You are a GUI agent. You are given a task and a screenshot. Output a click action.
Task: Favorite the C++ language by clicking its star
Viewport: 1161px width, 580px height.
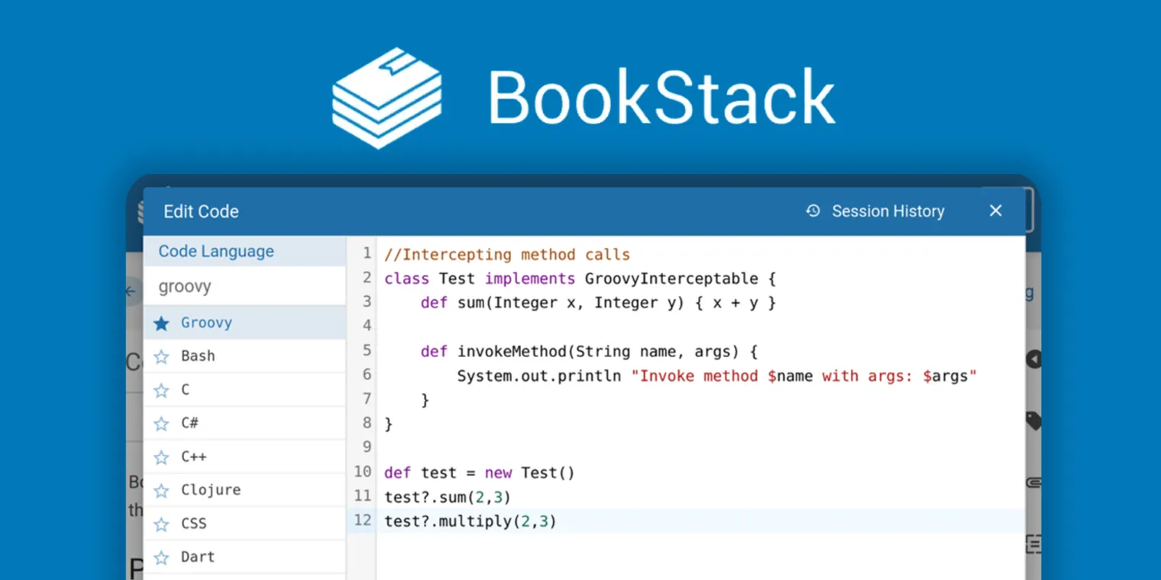[x=162, y=456]
